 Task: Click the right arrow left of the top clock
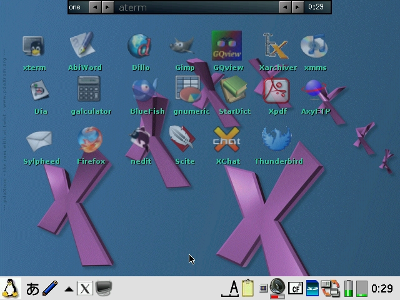pyautogui.click(x=298, y=7)
